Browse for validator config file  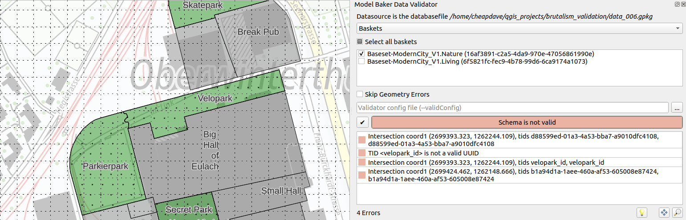click(677, 108)
